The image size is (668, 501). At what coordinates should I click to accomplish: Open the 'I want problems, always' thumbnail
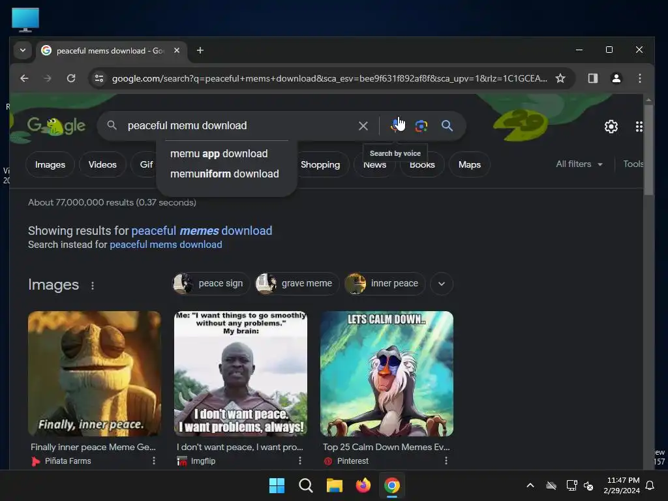[x=241, y=374]
